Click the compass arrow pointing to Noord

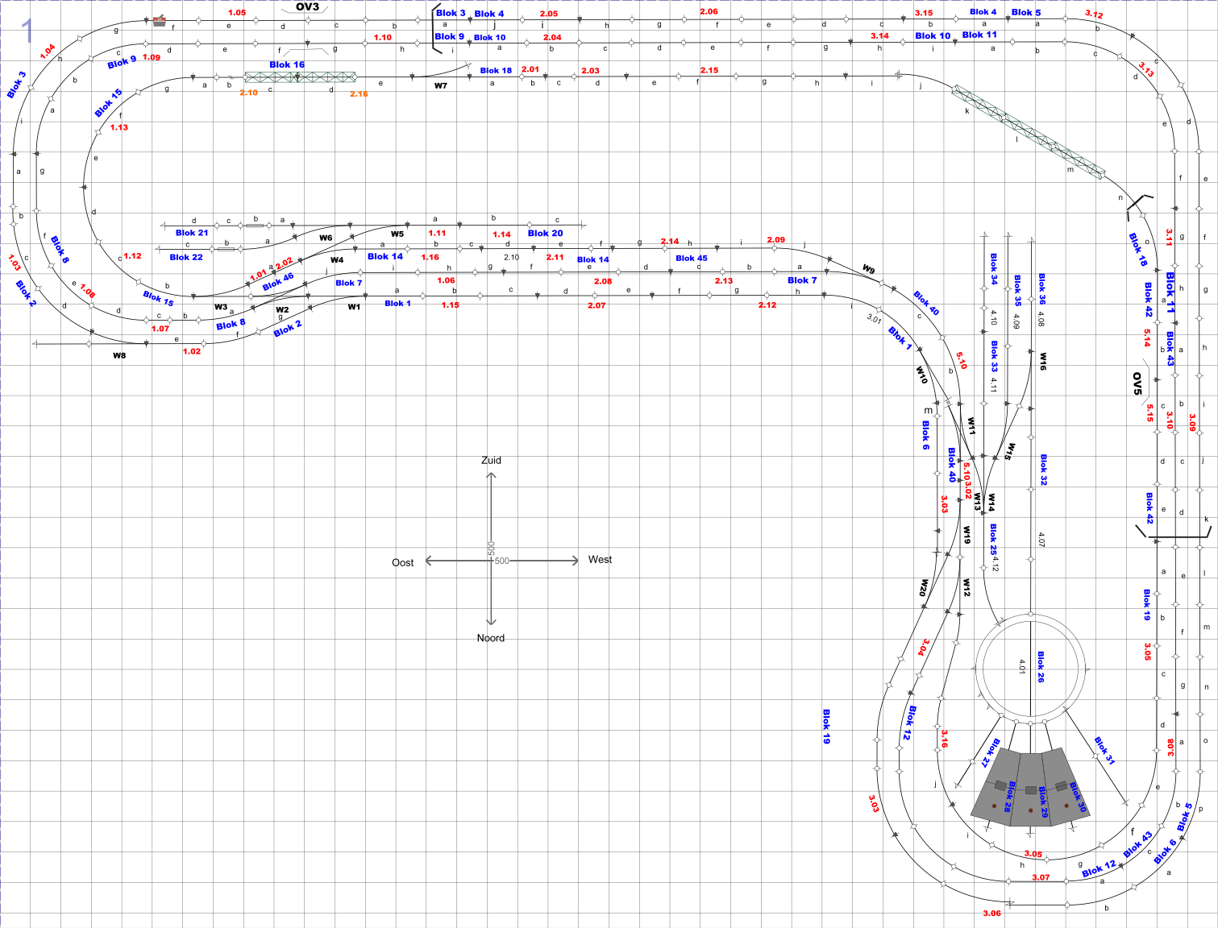[x=491, y=620]
